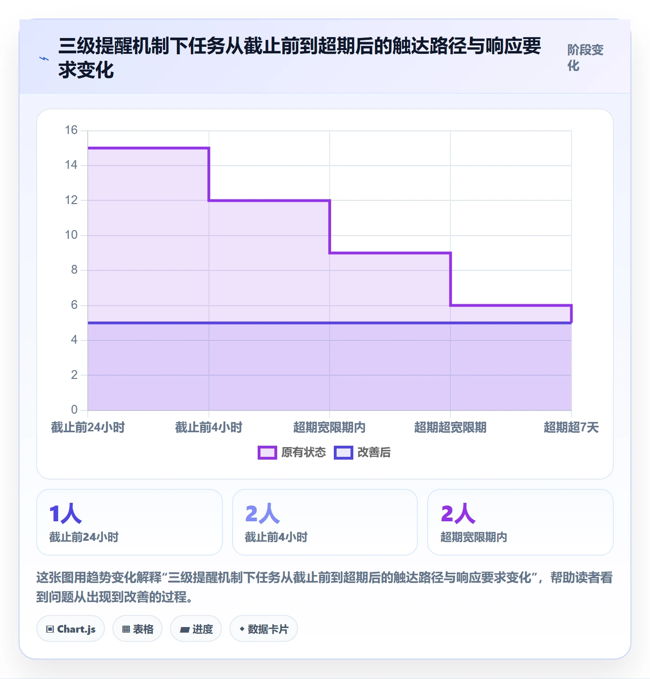Click the lightning bolt icon beside the title
This screenshot has width=650, height=679.
pyautogui.click(x=44, y=58)
